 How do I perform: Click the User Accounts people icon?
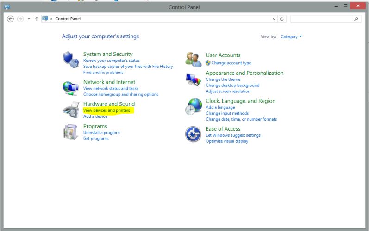tap(193, 59)
